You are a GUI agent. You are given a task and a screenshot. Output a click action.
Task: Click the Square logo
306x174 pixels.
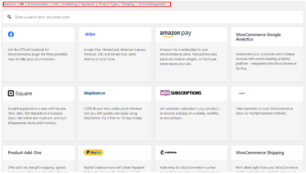20,93
